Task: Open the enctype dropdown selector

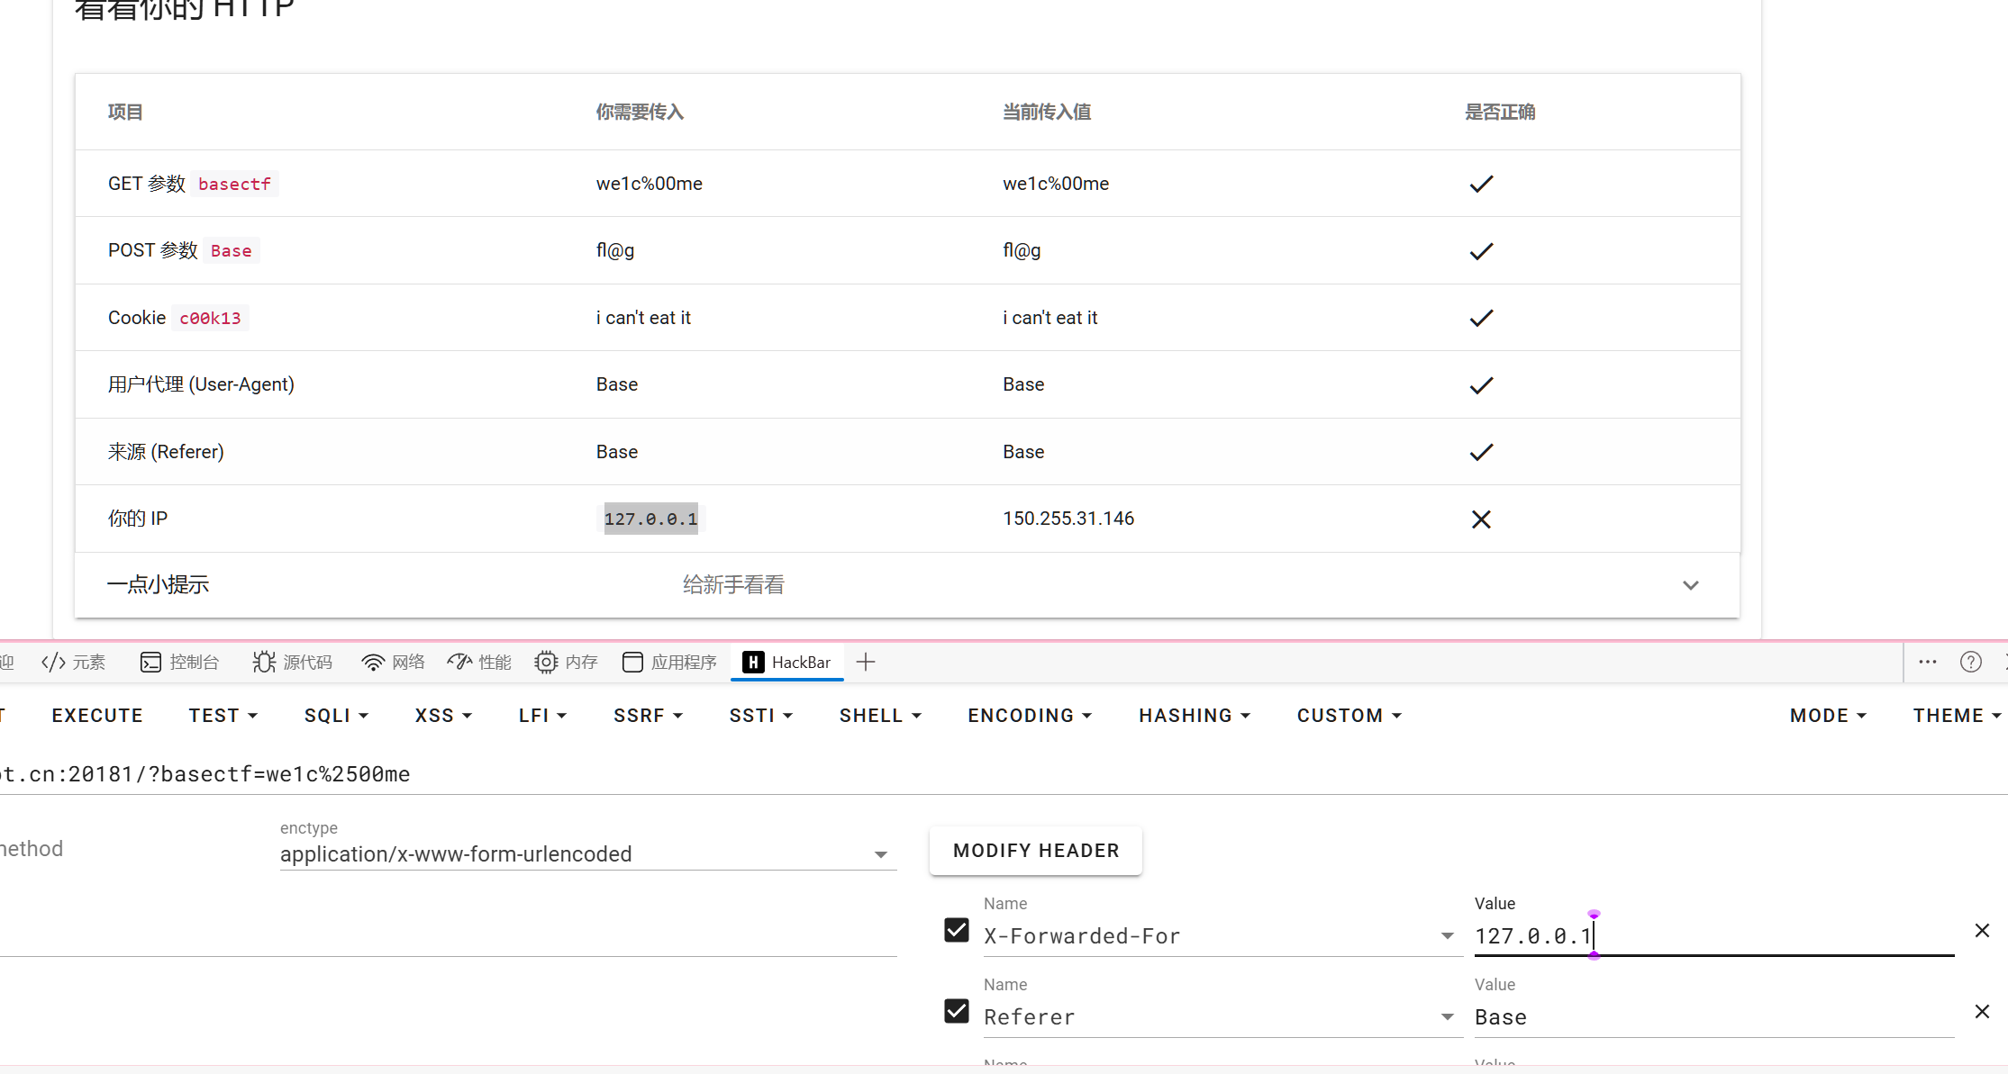Action: click(587, 854)
